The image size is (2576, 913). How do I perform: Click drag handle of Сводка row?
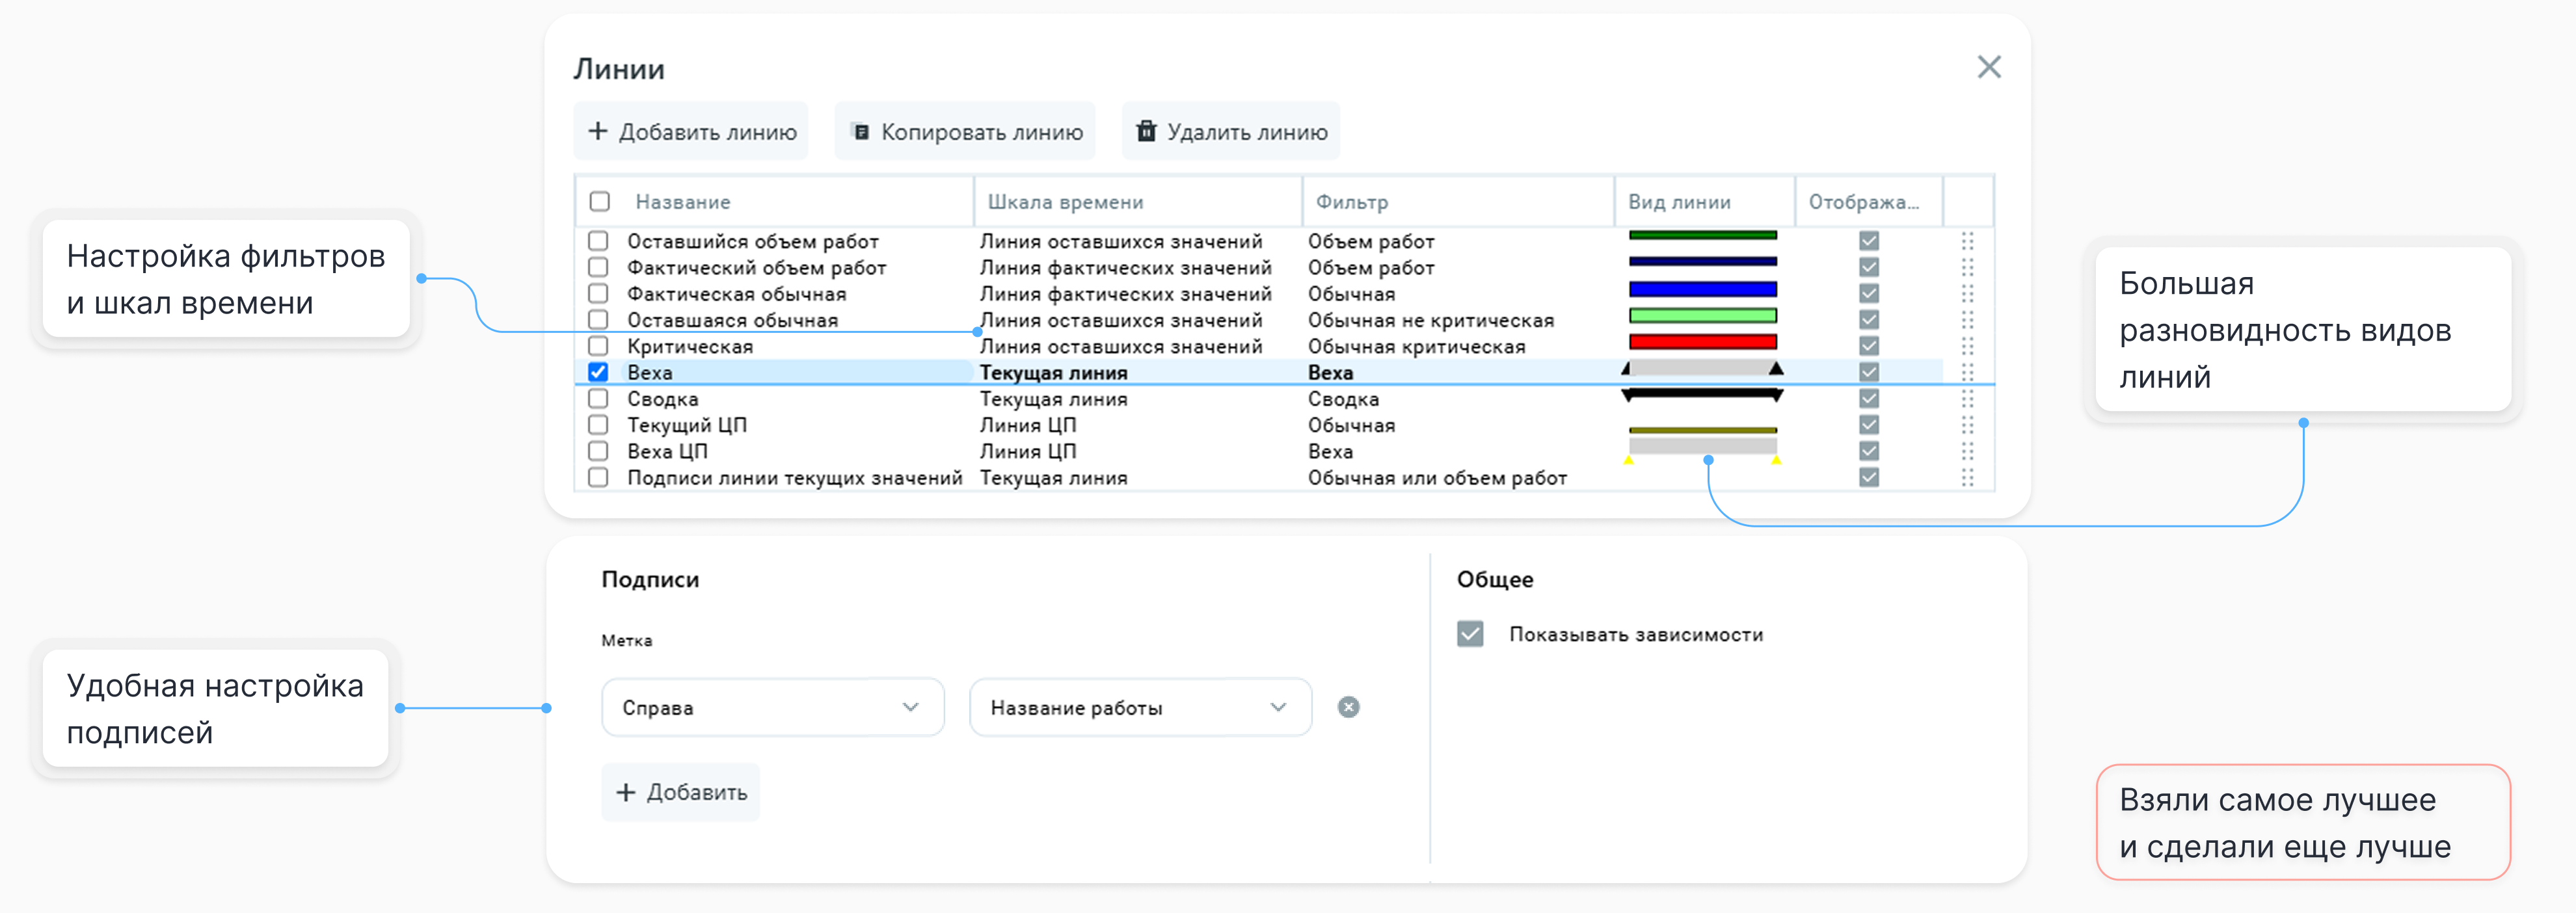click(x=1967, y=398)
